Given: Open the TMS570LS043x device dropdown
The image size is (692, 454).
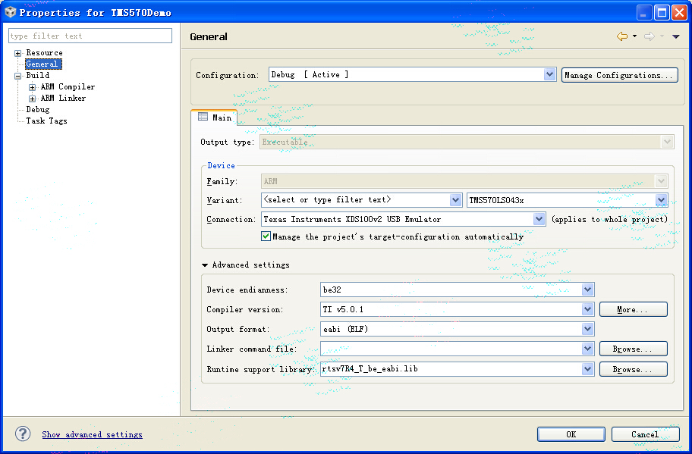Looking at the screenshot, I should (x=661, y=200).
